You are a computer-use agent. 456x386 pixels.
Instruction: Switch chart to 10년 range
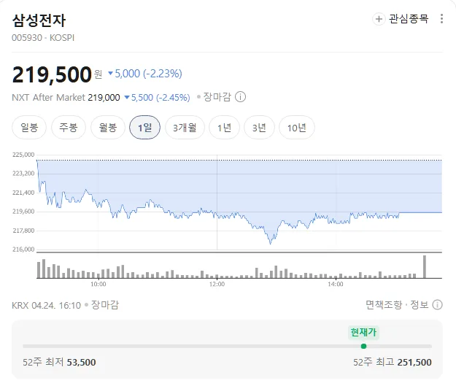[x=297, y=128]
